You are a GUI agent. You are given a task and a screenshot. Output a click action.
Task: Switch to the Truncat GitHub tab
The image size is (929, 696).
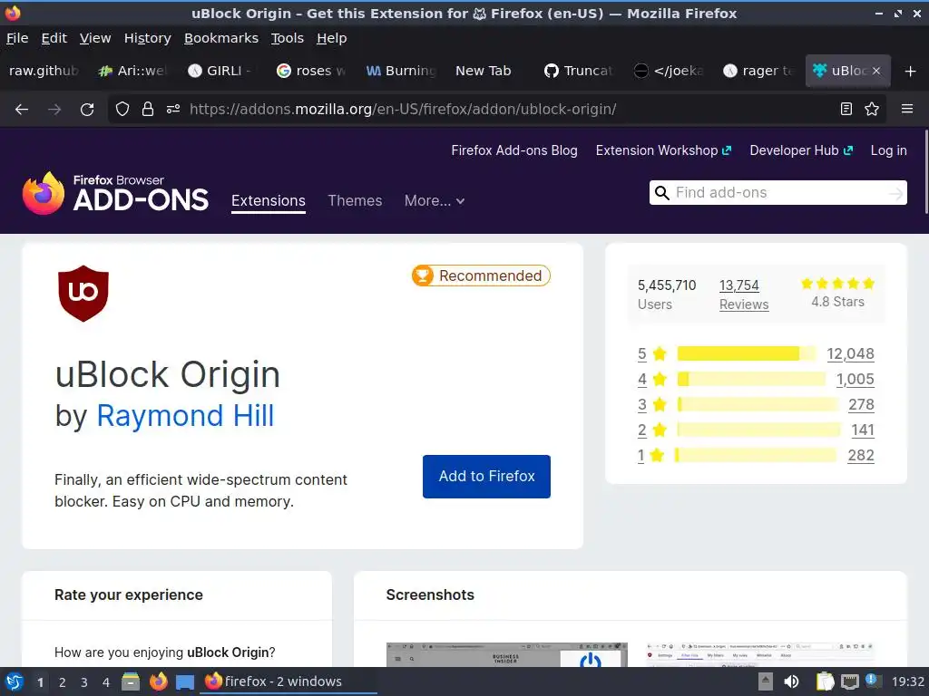pyautogui.click(x=578, y=71)
